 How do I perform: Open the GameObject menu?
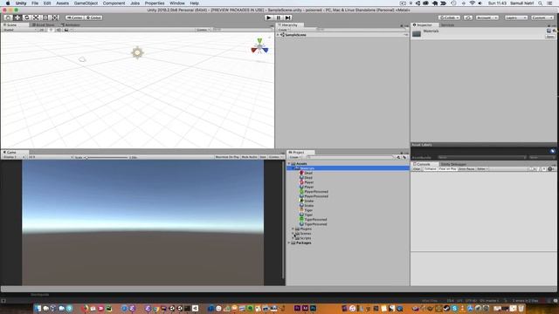[86, 3]
